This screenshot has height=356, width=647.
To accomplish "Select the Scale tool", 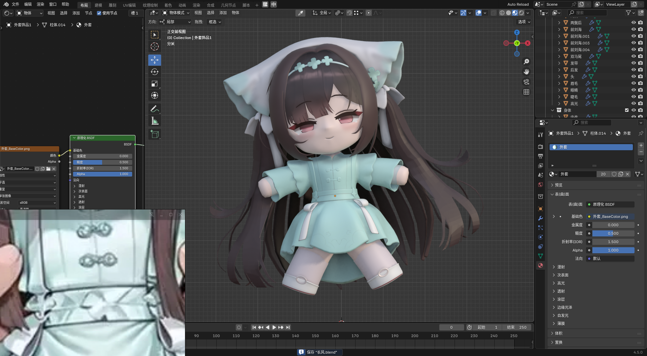I will click(x=155, y=84).
